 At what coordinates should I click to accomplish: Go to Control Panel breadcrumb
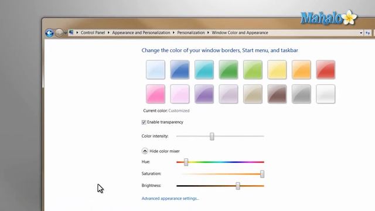tap(93, 33)
